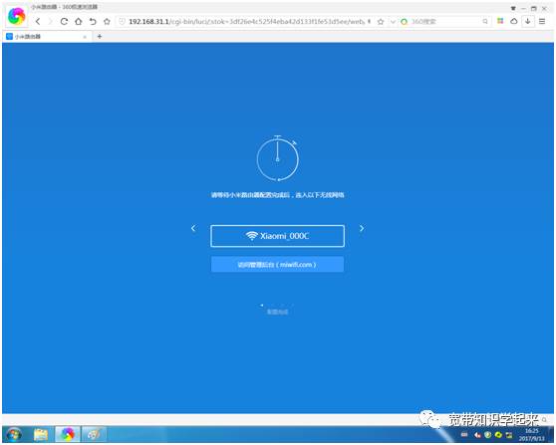Click the 360 search input box

click(x=445, y=22)
